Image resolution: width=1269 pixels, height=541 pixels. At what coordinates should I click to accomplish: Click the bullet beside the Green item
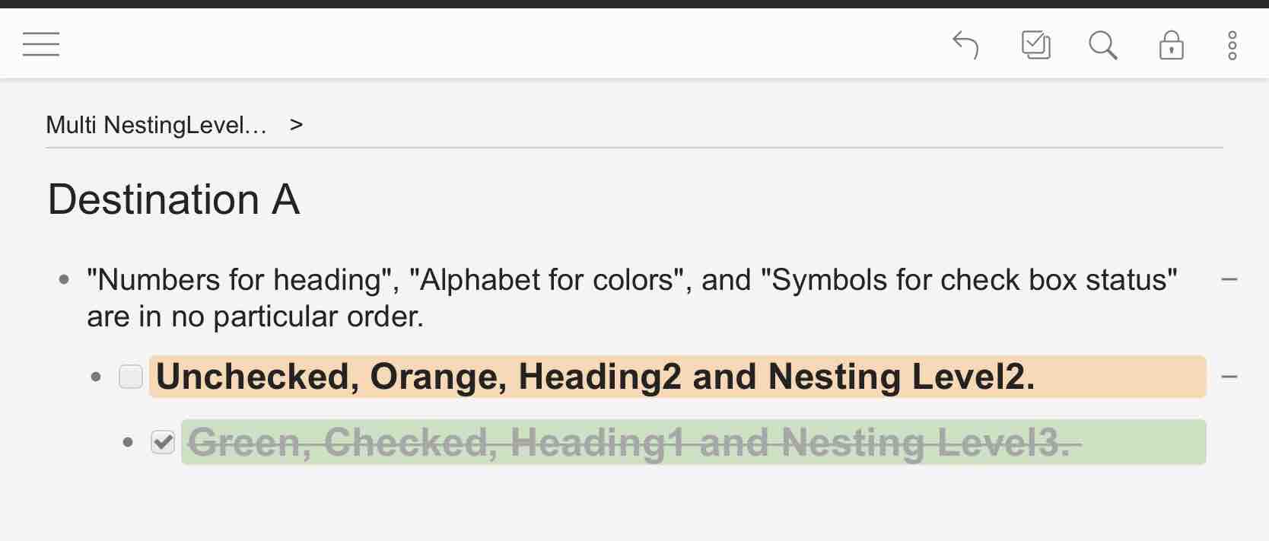pos(128,442)
